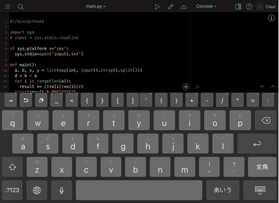The width and height of the screenshot is (279, 203).
Task: Click the line 'for i in range(len(a)):'
Action: (x=42, y=81)
